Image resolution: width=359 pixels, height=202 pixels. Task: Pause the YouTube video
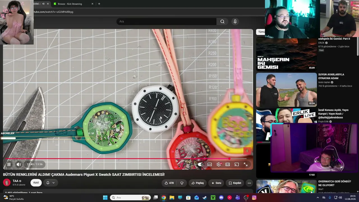coord(9,164)
